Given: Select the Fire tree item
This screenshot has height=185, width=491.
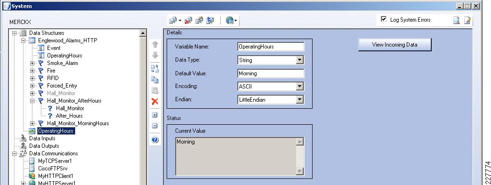Looking at the screenshot, I should pos(51,71).
